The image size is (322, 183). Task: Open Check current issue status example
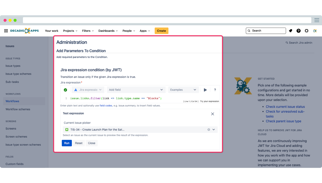pyautogui.click(x=285, y=107)
